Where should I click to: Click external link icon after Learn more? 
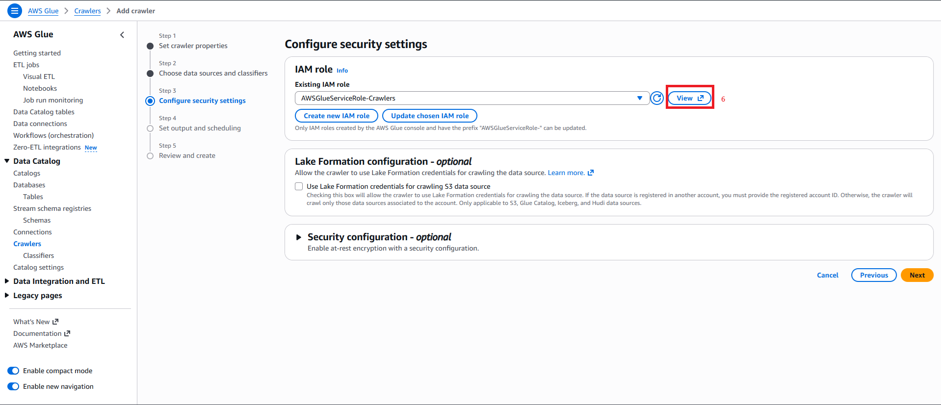[x=591, y=173]
